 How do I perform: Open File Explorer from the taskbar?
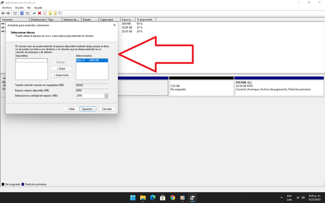coord(143,197)
